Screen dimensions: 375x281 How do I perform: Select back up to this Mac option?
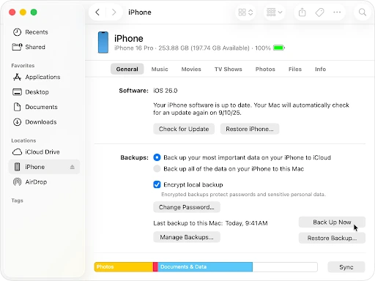coord(157,168)
